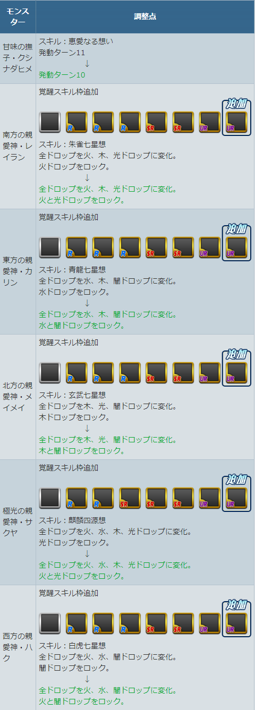The image size is (255, 710).
Task: Select the third R slot in ハク row
Action: pyautogui.click(x=130, y=623)
